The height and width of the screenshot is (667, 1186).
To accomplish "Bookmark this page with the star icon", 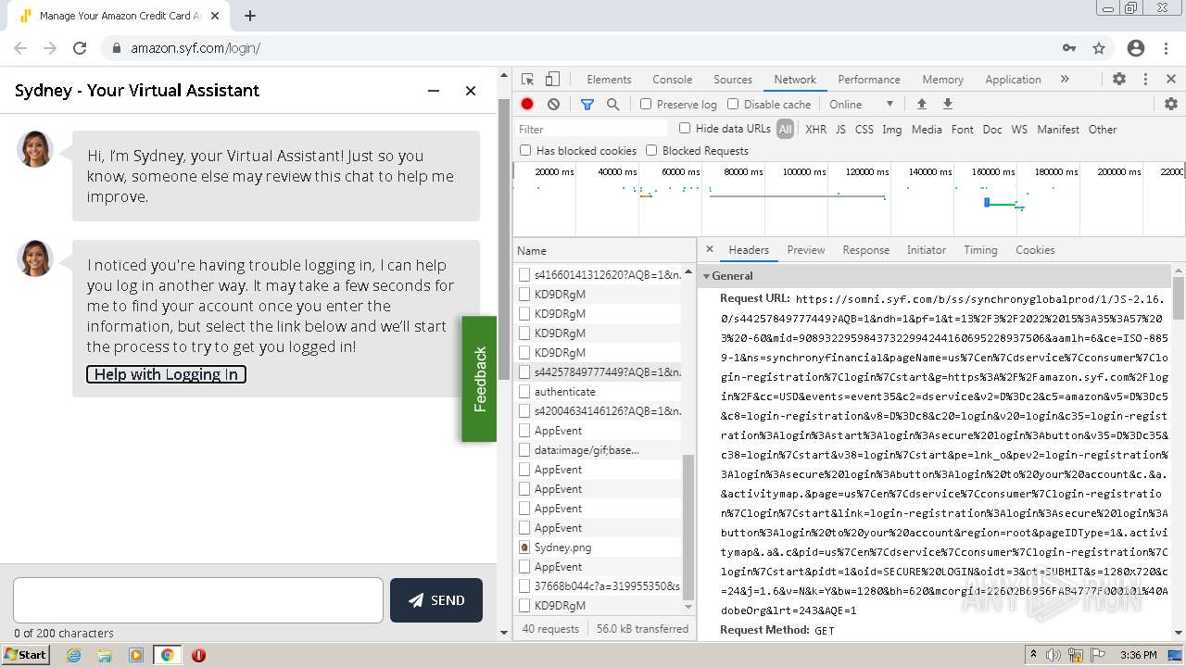I will (1099, 48).
